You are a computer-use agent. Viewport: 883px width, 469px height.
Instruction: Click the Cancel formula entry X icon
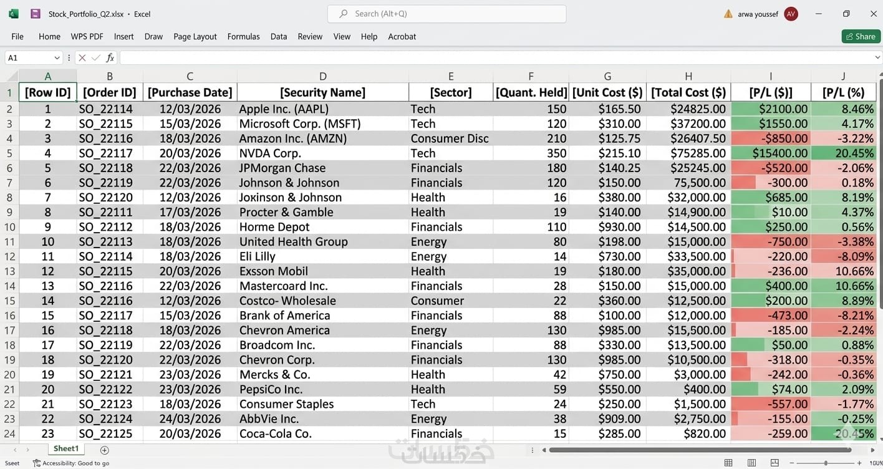(82, 57)
